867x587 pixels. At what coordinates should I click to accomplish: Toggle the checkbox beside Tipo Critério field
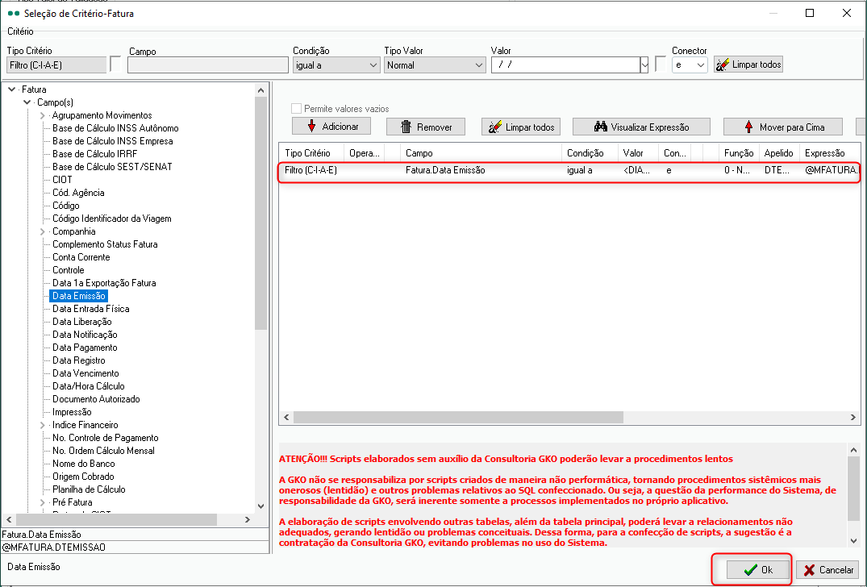pos(115,65)
